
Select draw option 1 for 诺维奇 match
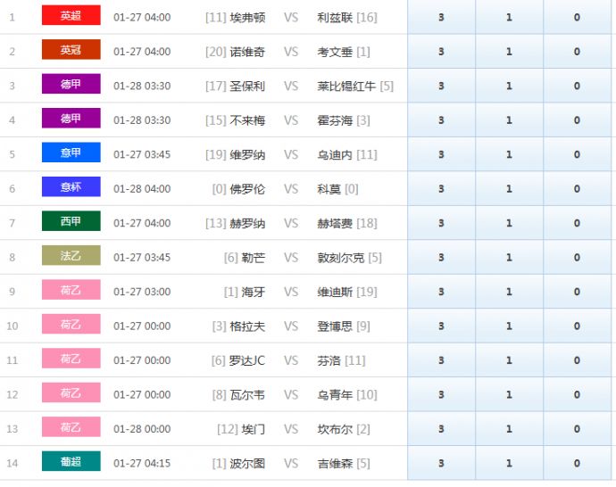509,52
